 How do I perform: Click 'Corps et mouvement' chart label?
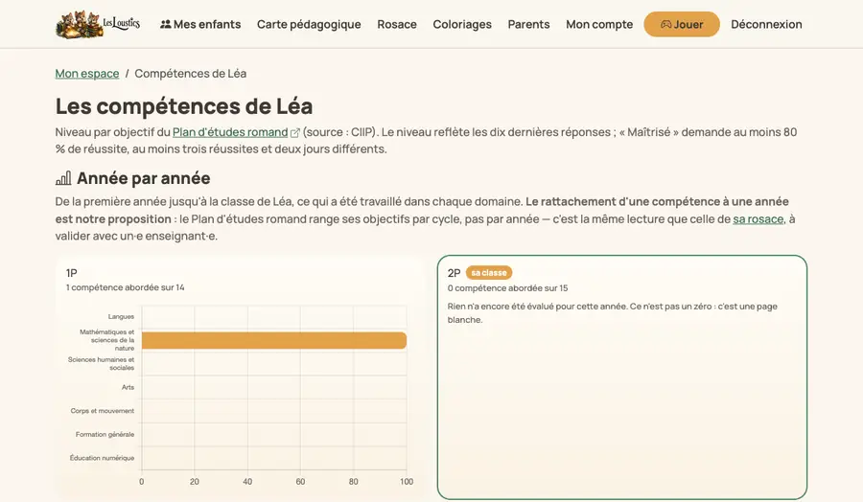[x=103, y=411]
